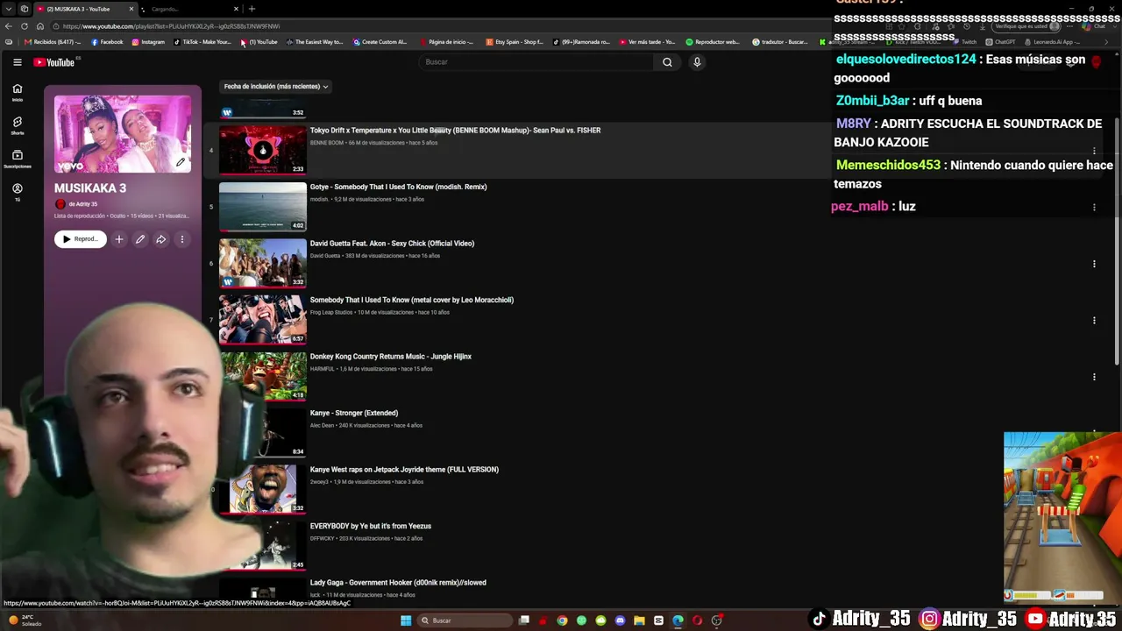
Task: Start voice search with the microphone icon
Action: 697,62
